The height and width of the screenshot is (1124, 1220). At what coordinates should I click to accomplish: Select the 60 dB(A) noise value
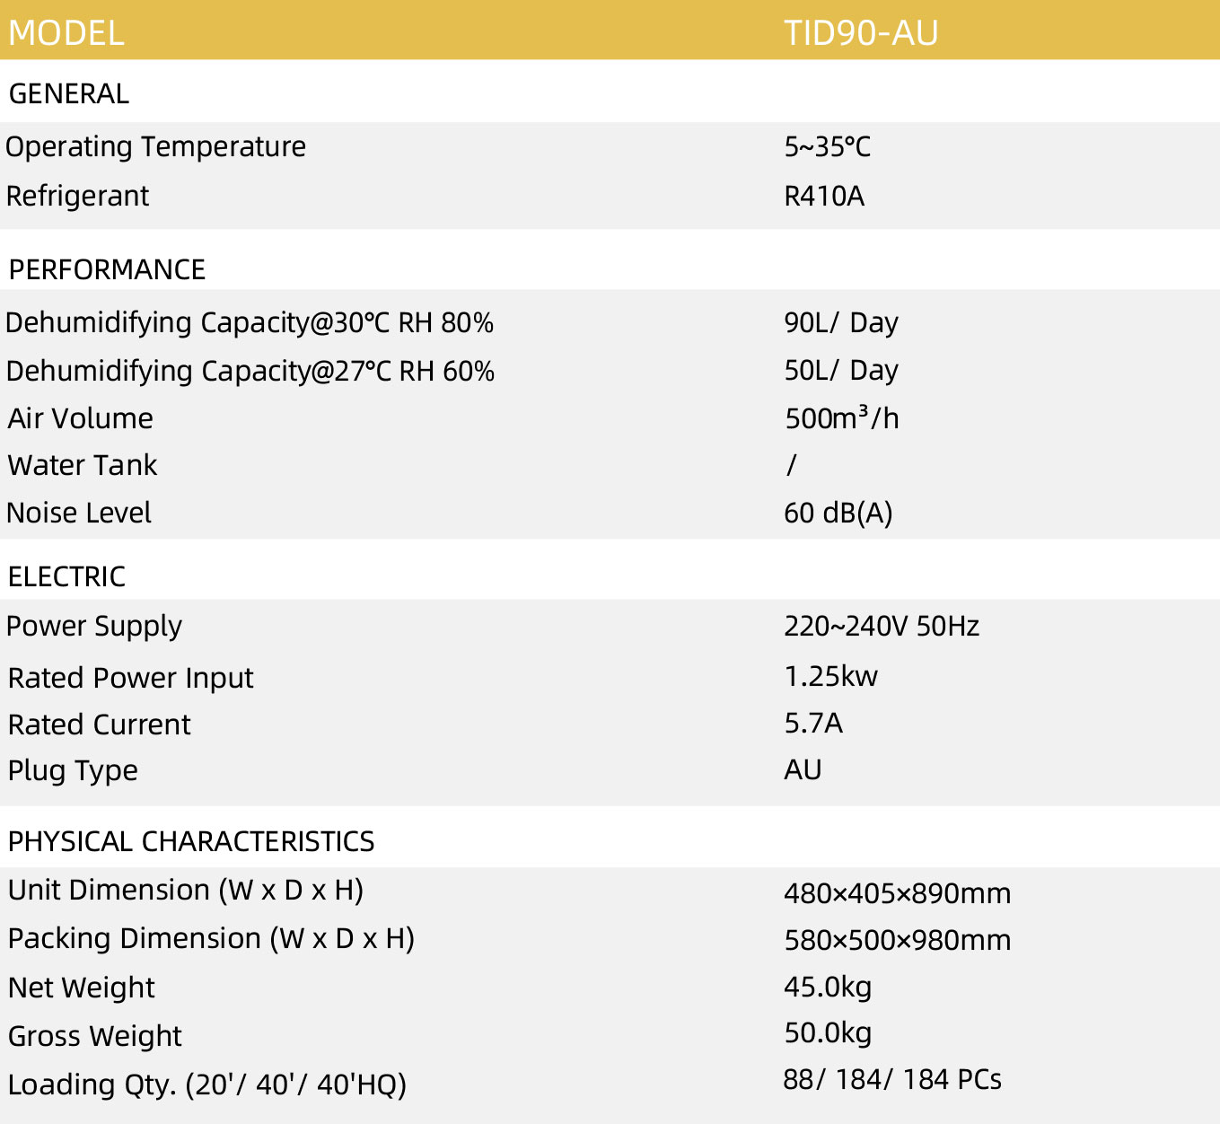pos(838,513)
